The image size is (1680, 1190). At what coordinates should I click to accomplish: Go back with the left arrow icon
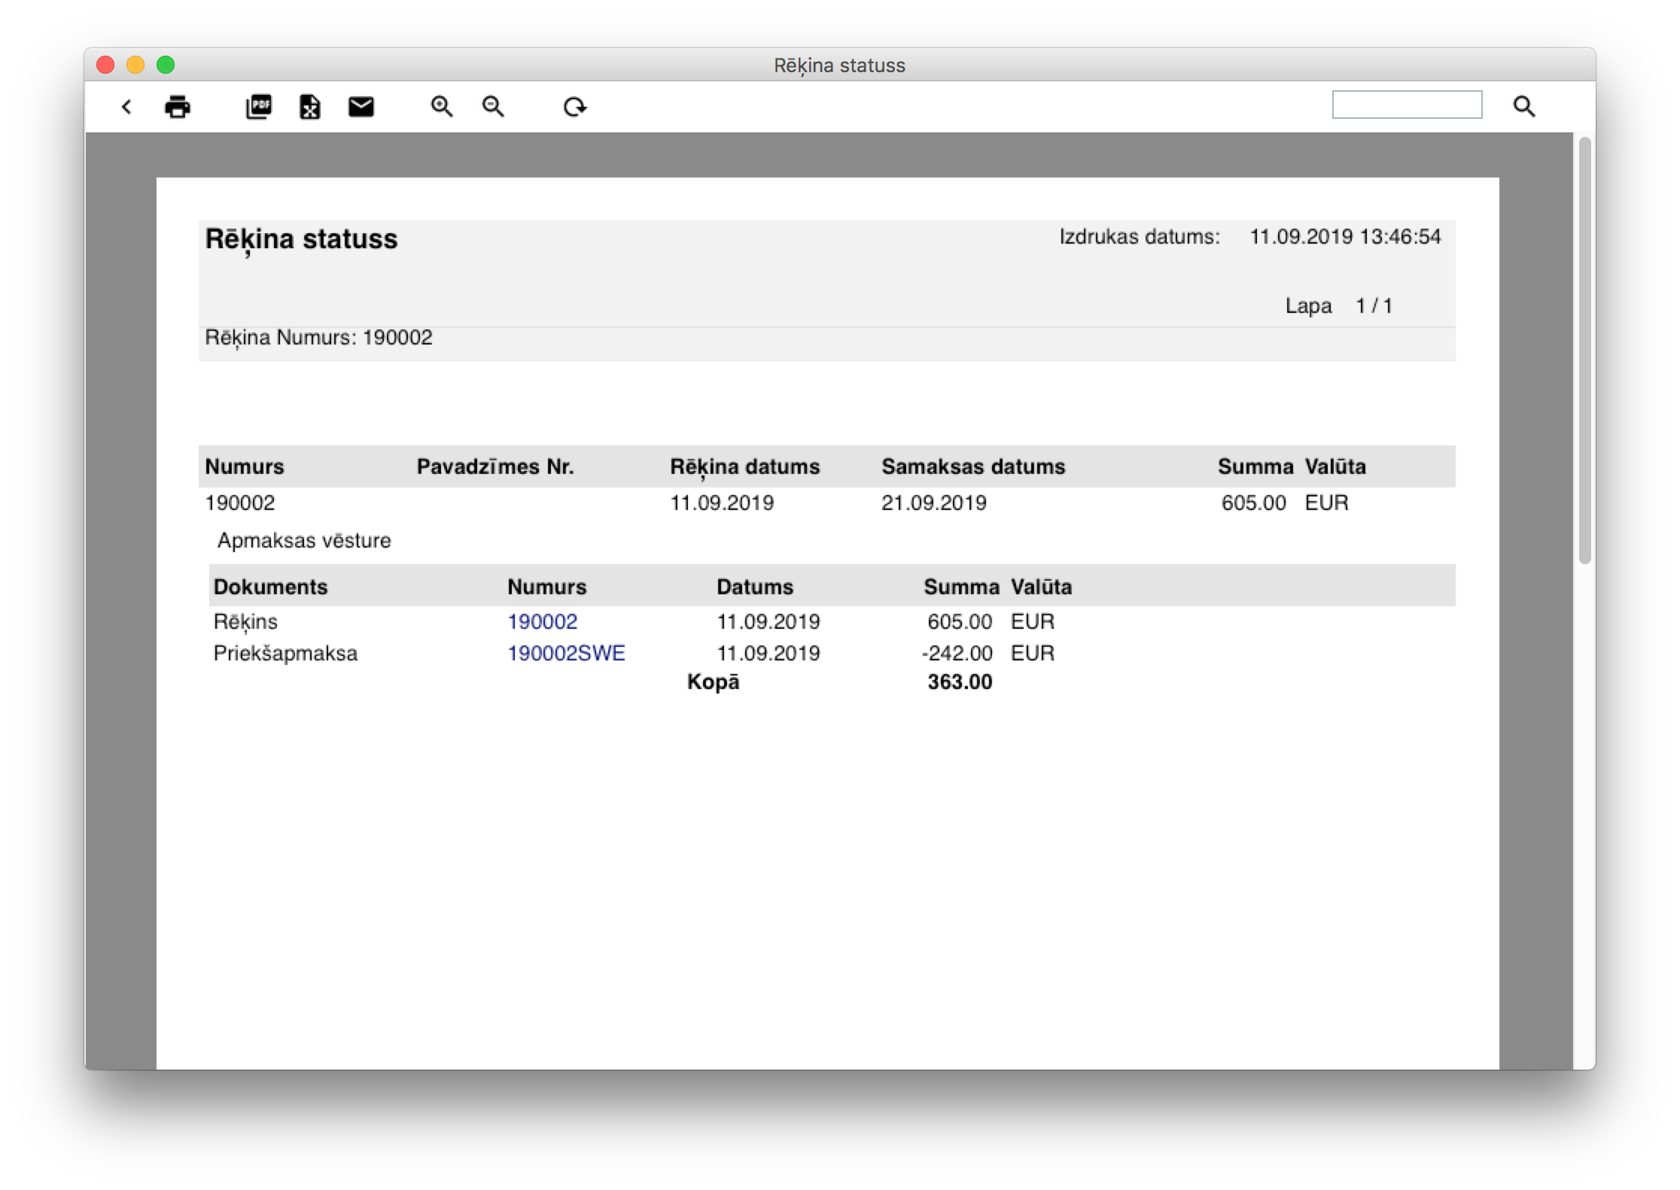[x=126, y=107]
